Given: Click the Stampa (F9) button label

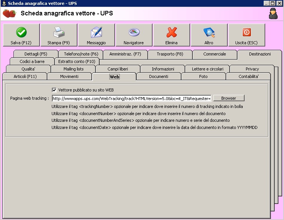Looking at the screenshot, I should pyautogui.click(x=59, y=43).
